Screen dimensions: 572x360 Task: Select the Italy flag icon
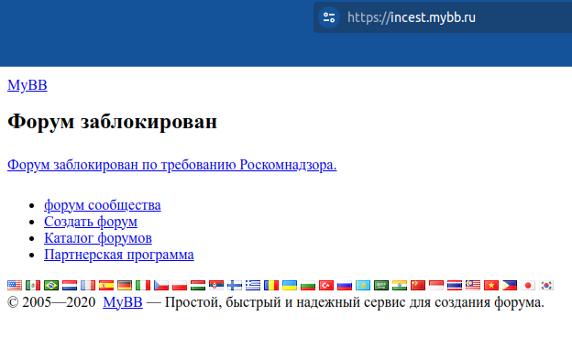point(143,285)
